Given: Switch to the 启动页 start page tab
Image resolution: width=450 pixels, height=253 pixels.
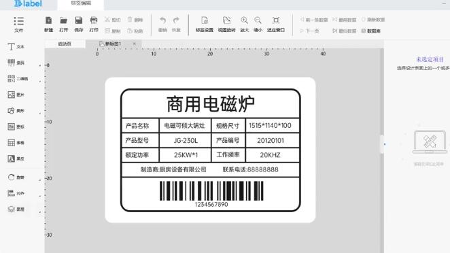Looking at the screenshot, I should coord(65,44).
